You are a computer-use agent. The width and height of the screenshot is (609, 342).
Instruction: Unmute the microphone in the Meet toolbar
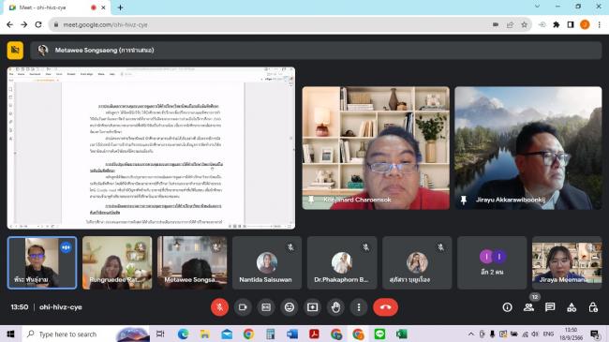pos(219,307)
